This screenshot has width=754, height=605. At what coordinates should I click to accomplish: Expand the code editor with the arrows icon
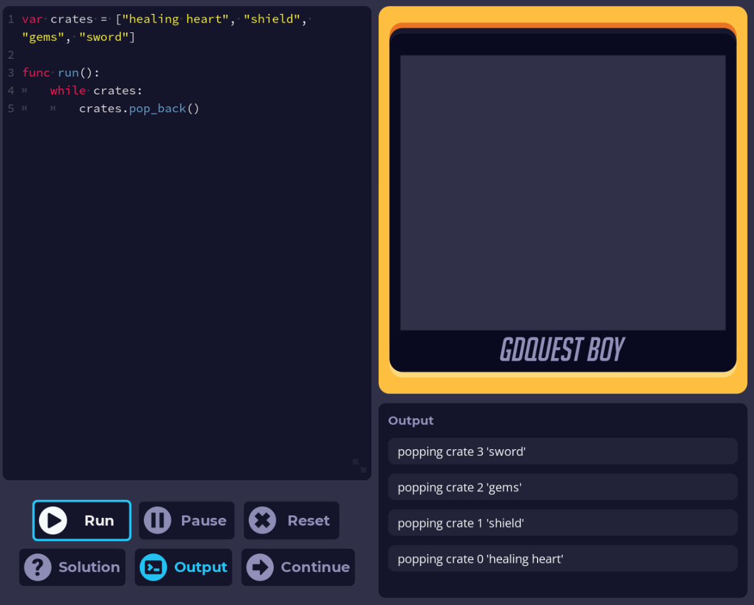[x=360, y=466]
